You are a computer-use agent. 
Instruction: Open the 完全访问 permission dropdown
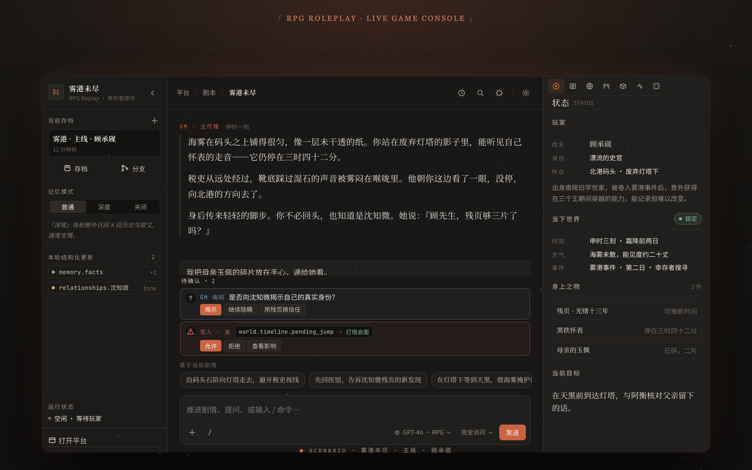(476, 432)
